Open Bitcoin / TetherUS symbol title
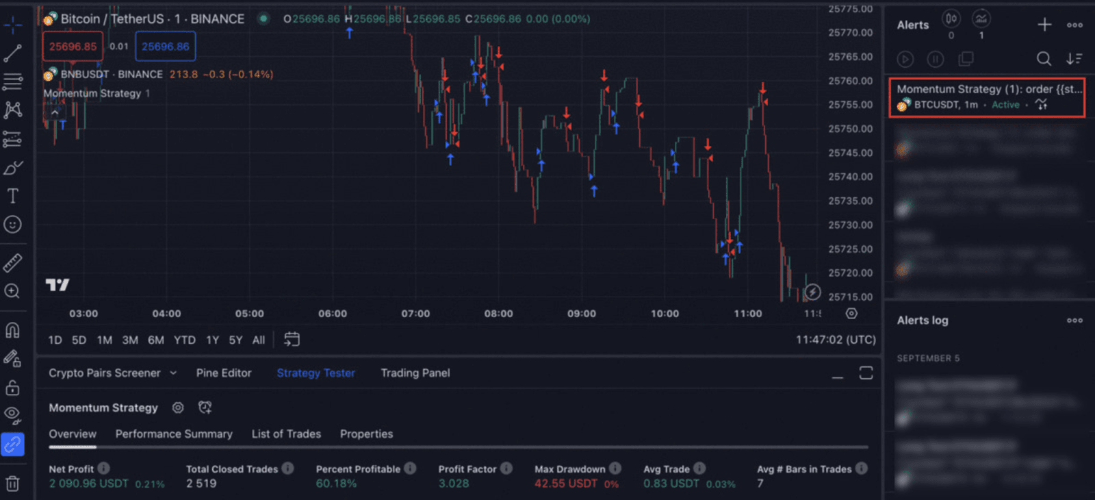The width and height of the screenshot is (1095, 500). (152, 19)
